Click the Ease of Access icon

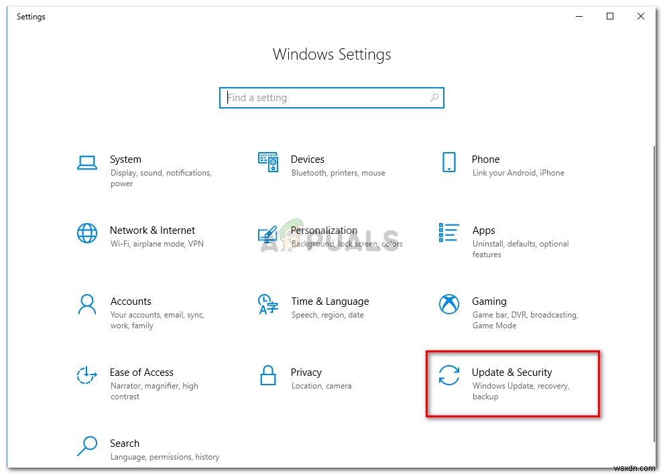(x=87, y=375)
